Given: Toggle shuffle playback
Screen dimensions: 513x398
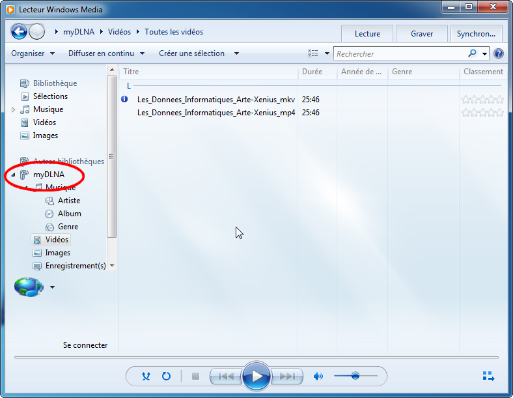Looking at the screenshot, I should 146,376.
